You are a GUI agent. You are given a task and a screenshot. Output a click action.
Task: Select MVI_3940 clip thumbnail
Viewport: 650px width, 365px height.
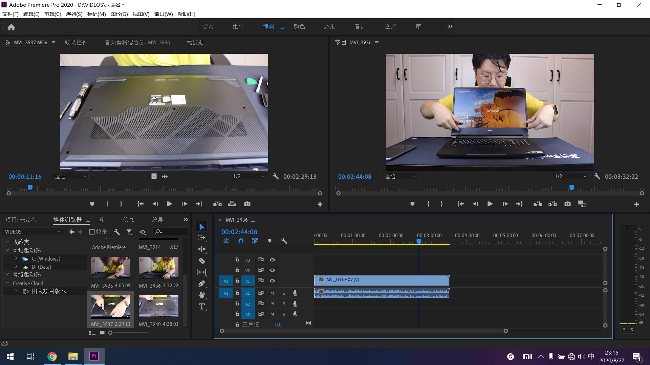pos(158,306)
